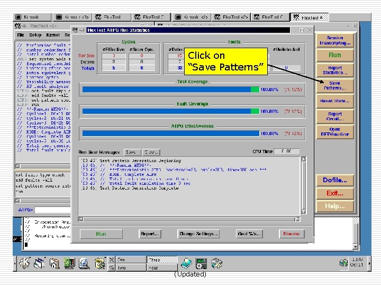Switch to desktop Two in pager
Viewport: 381px width, 286px height.
131,267
